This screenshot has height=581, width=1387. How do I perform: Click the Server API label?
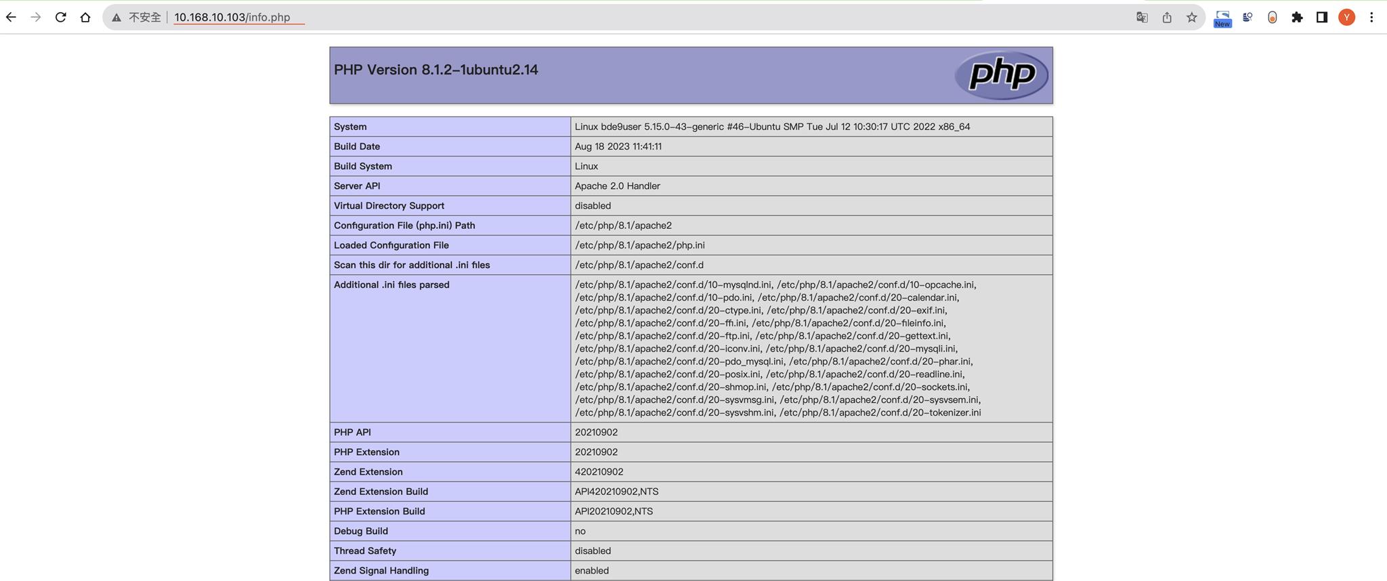pos(357,186)
